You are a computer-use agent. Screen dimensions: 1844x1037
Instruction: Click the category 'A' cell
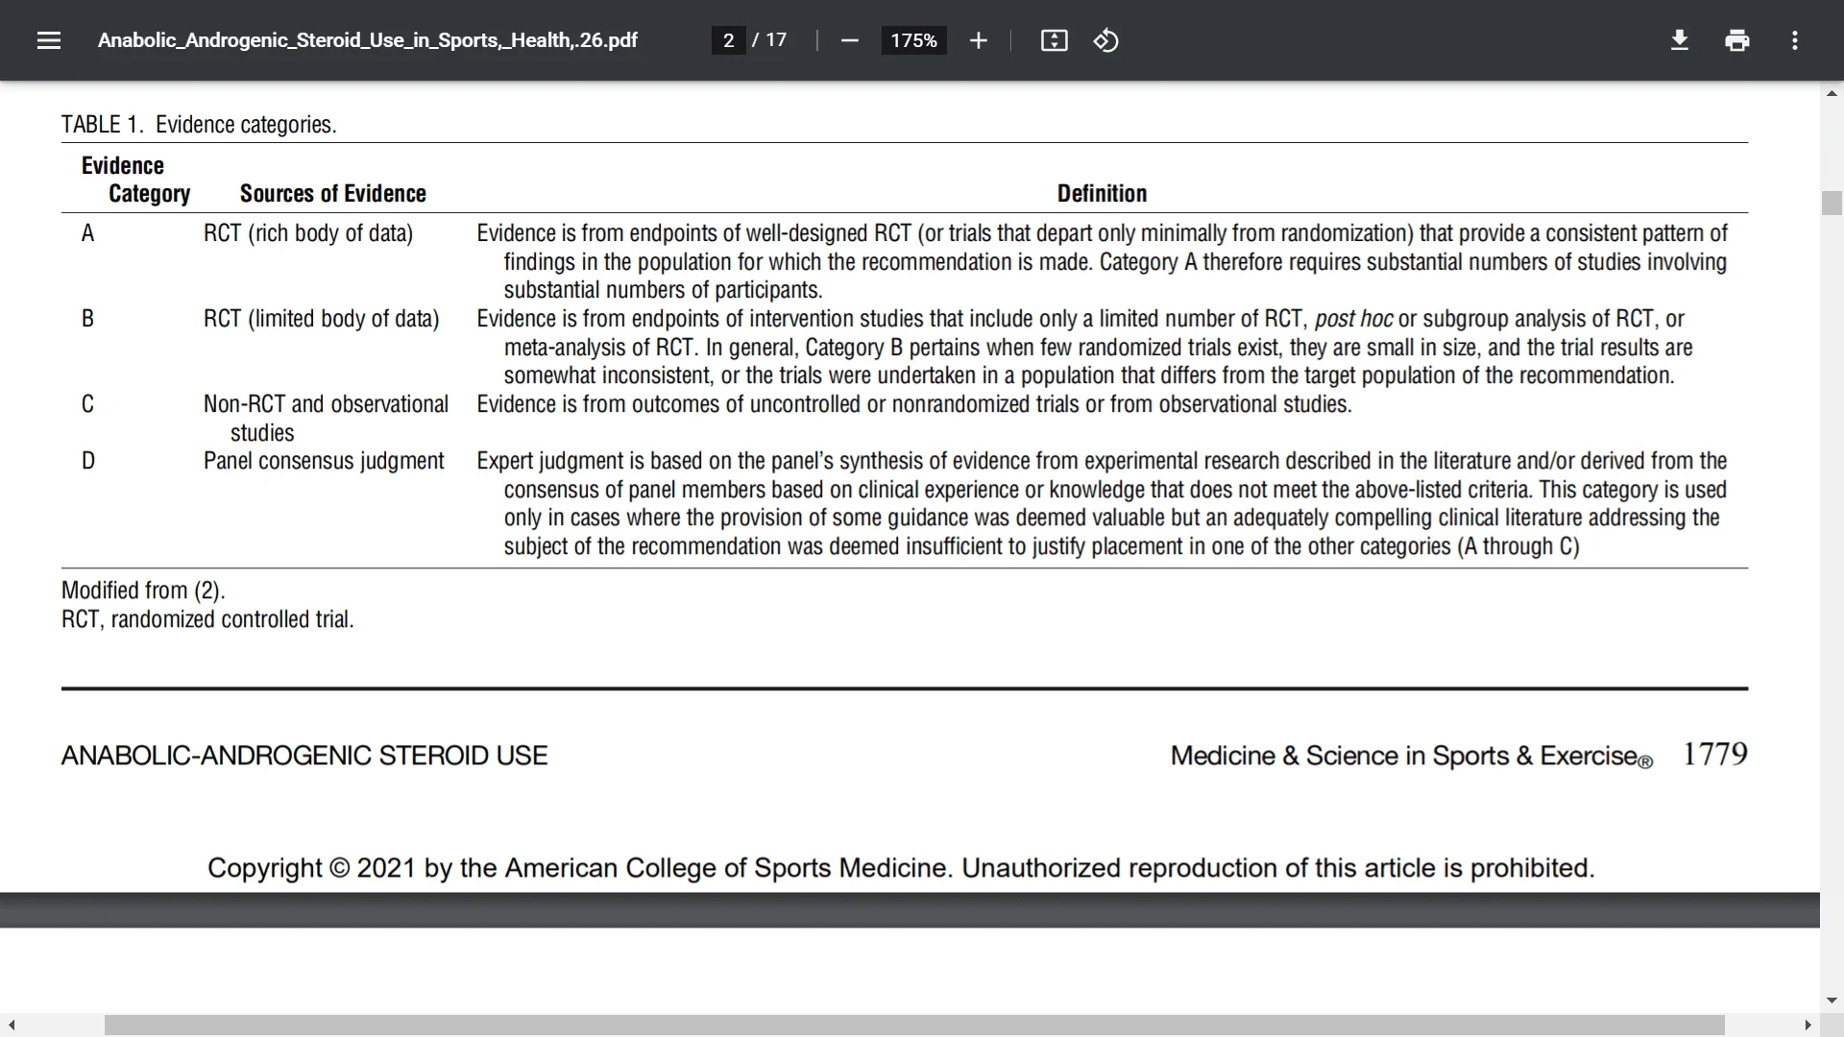tap(87, 233)
